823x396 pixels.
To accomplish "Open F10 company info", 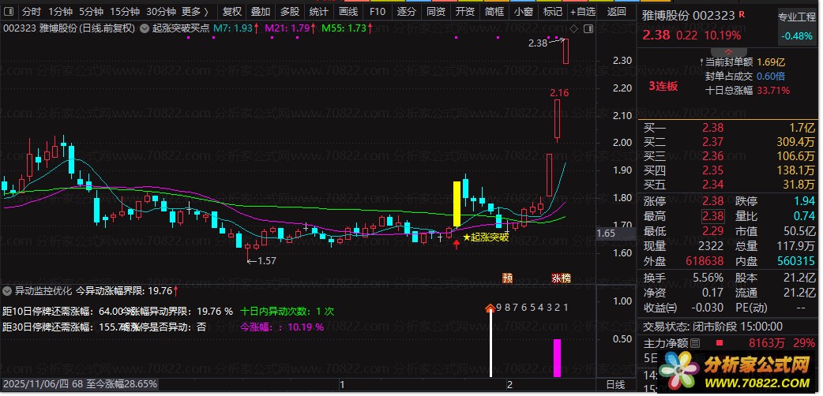I will (x=377, y=12).
